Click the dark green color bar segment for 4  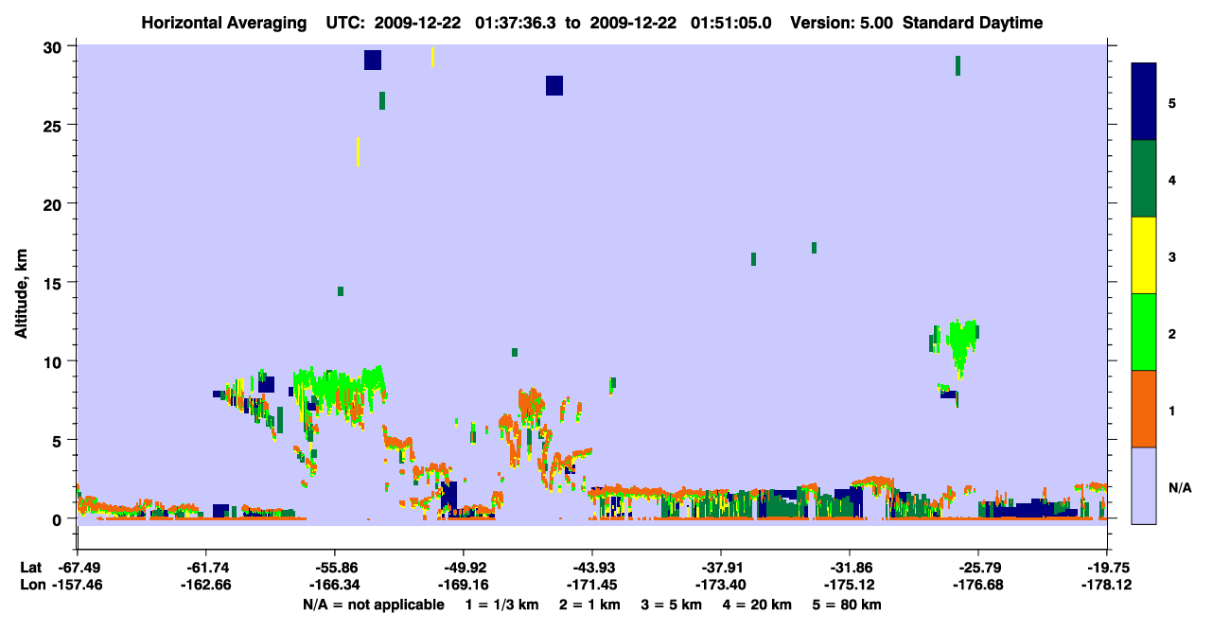point(1144,179)
